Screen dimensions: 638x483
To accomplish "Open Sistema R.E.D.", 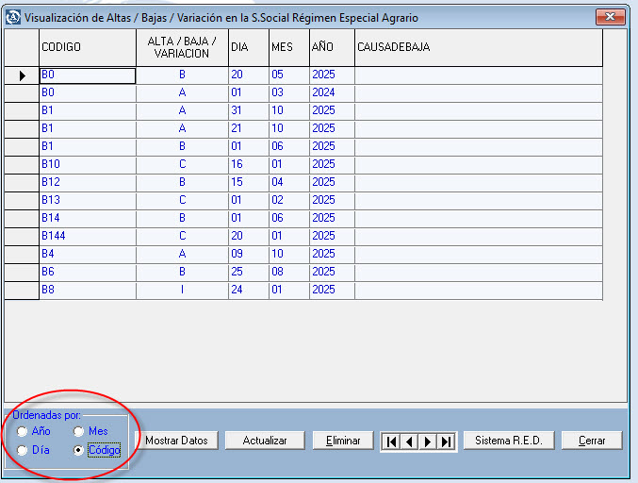I will pos(508,441).
